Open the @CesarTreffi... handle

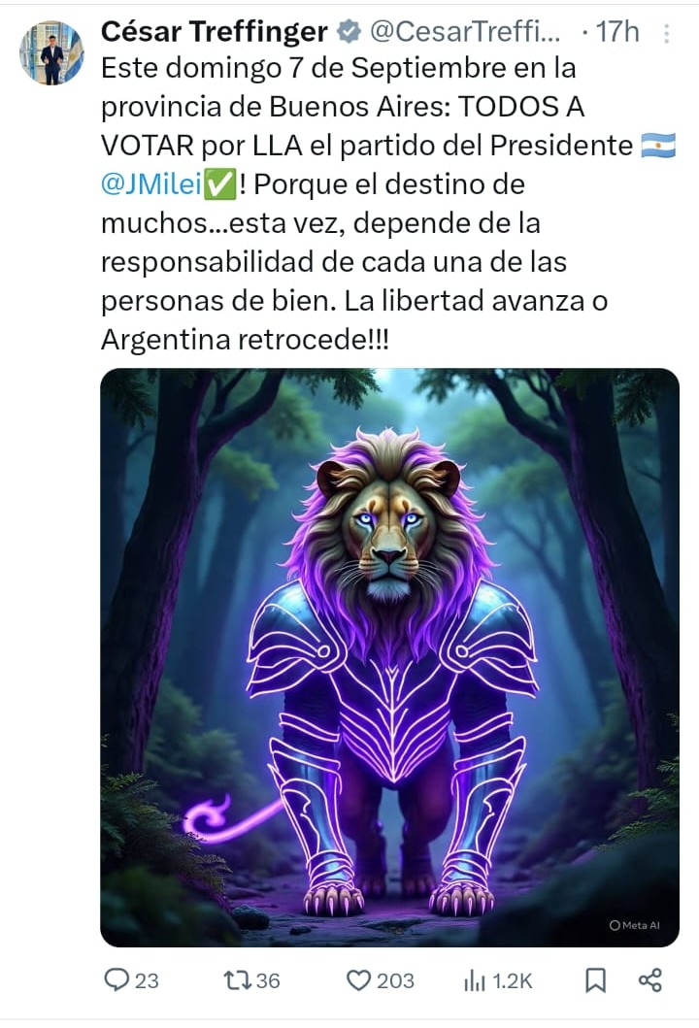tap(466, 31)
